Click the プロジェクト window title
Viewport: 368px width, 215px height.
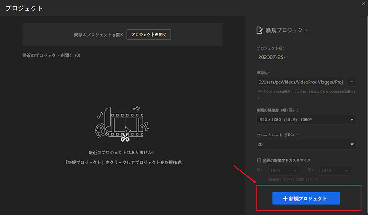24,8
